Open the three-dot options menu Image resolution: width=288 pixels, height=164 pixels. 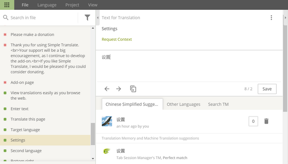pos(271,17)
